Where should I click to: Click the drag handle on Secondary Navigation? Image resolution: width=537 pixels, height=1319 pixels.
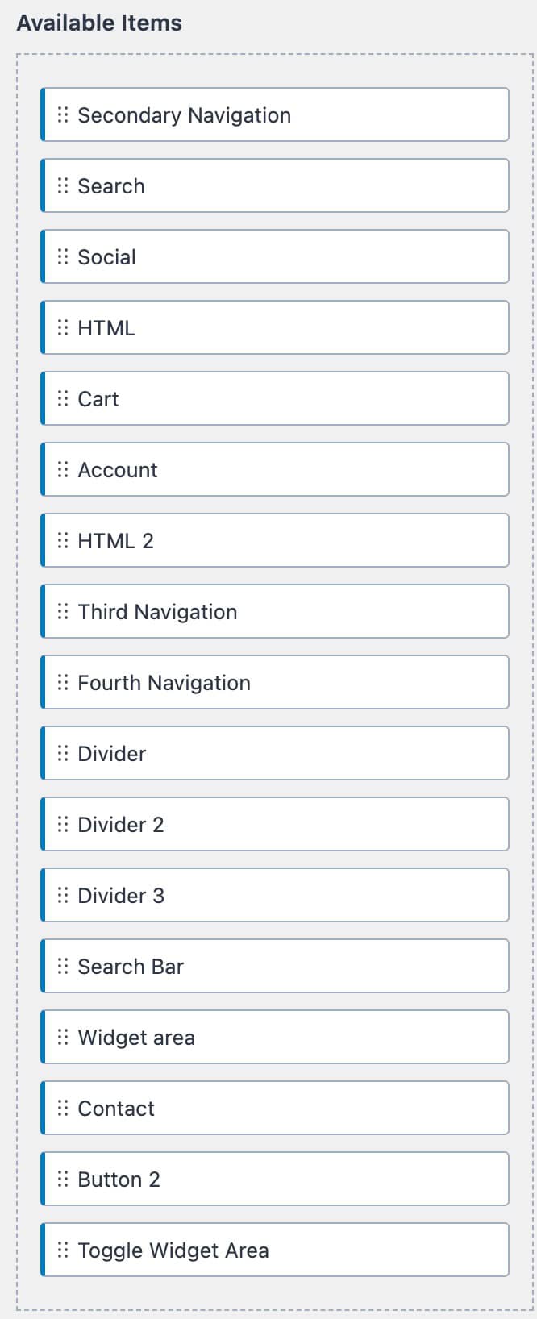pyautogui.click(x=64, y=114)
